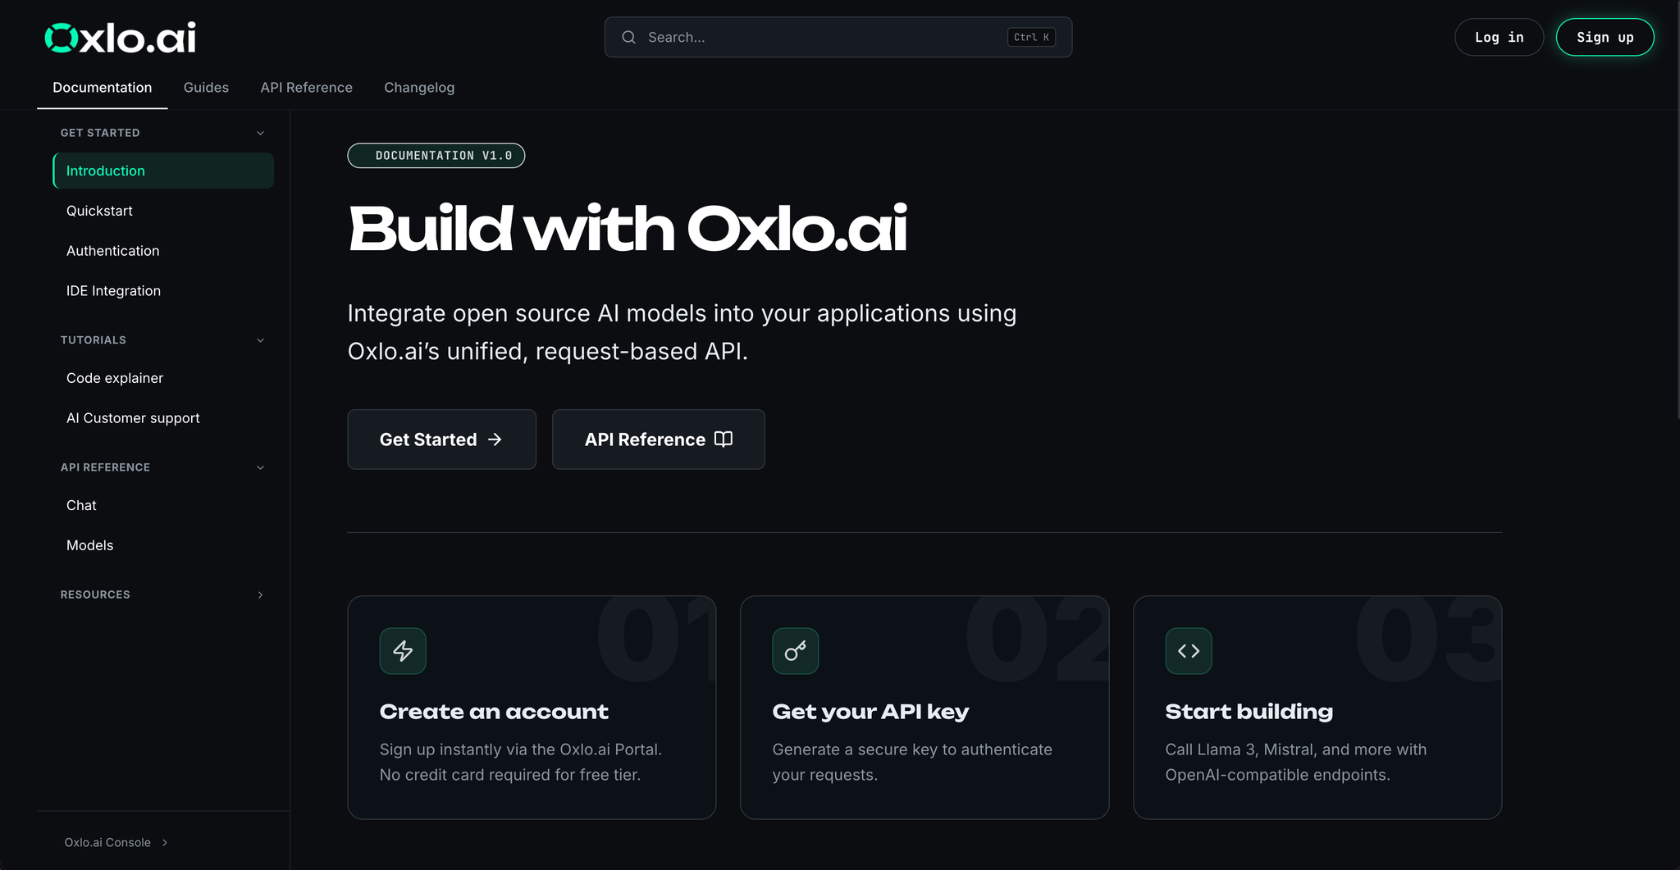The width and height of the screenshot is (1680, 870).
Task: Navigate to Models under API Reference
Action: (89, 544)
